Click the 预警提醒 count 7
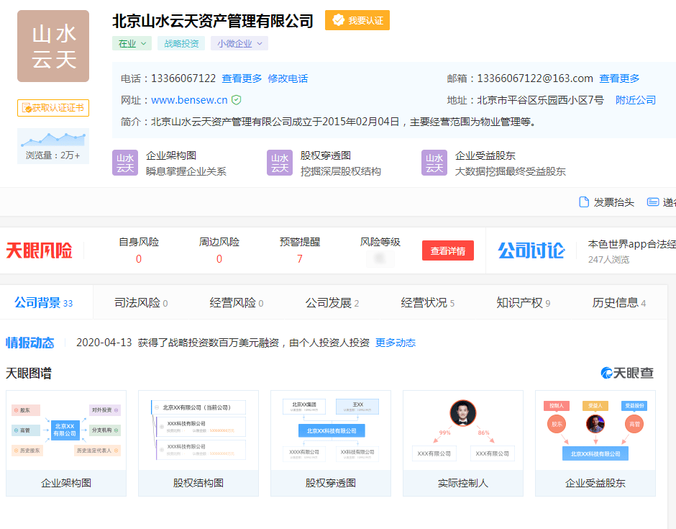 [x=300, y=259]
